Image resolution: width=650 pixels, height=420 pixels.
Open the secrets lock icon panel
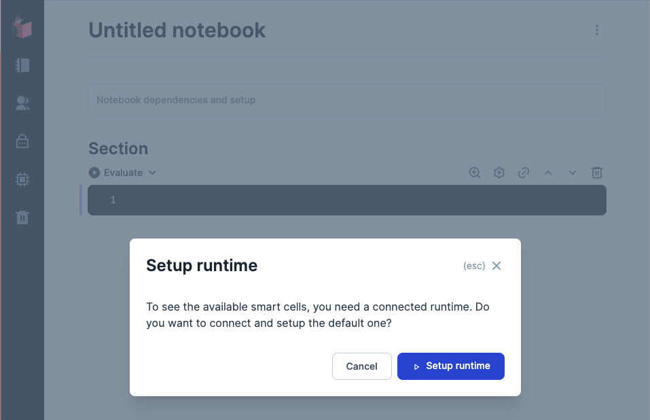click(x=22, y=141)
